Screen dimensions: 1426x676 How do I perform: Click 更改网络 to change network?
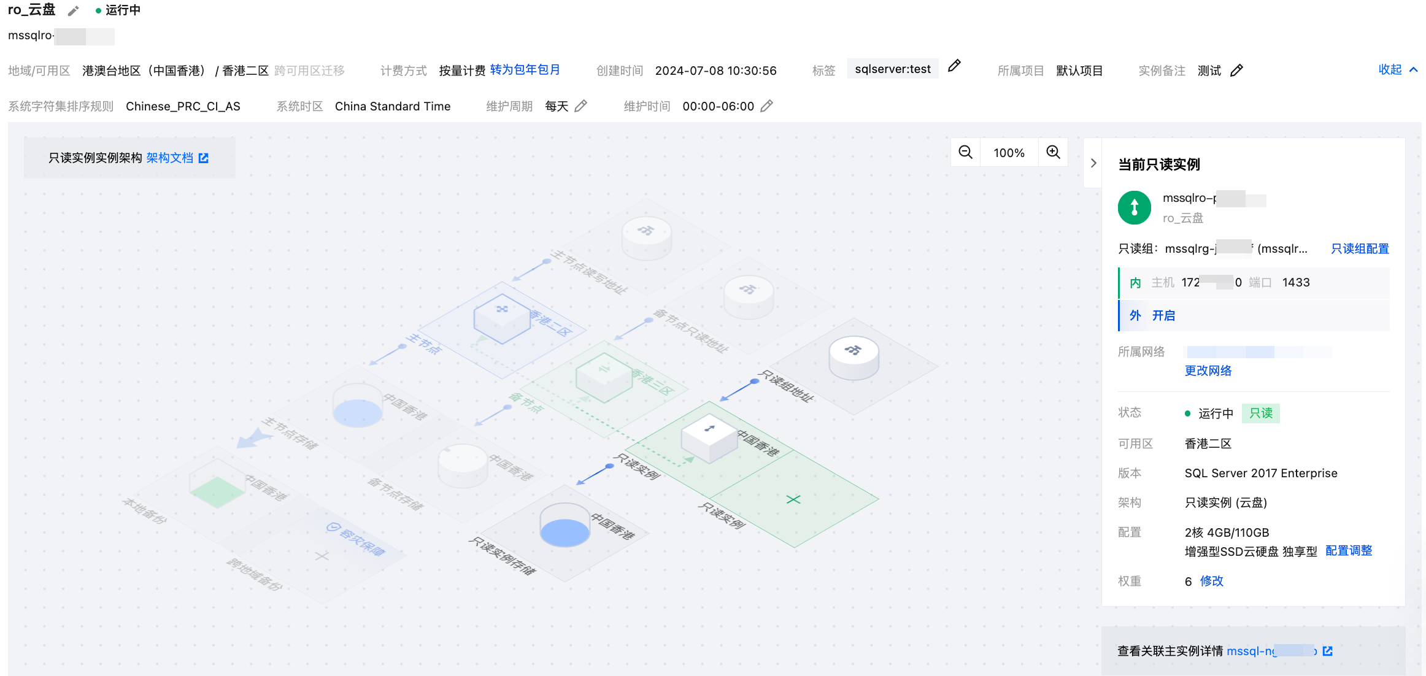(x=1208, y=371)
